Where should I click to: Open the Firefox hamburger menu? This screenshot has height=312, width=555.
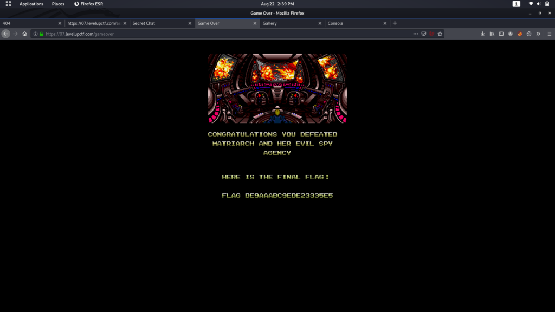pos(550,34)
